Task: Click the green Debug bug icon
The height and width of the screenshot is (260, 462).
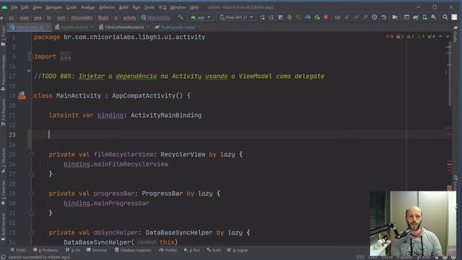Action: tap(289, 17)
